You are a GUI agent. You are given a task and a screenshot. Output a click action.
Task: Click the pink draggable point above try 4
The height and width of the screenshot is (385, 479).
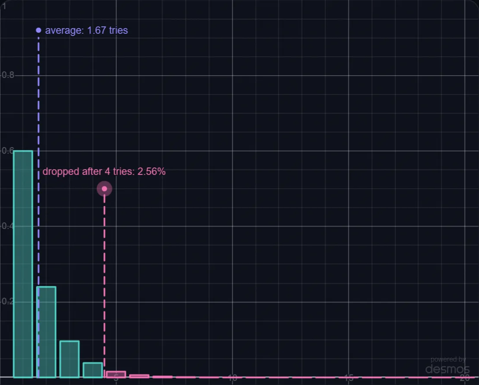tap(104, 189)
